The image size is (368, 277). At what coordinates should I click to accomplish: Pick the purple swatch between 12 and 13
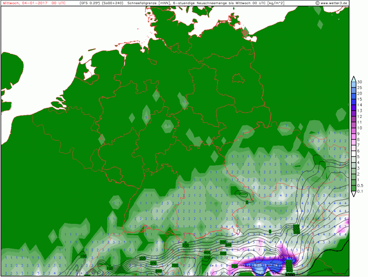353,113
